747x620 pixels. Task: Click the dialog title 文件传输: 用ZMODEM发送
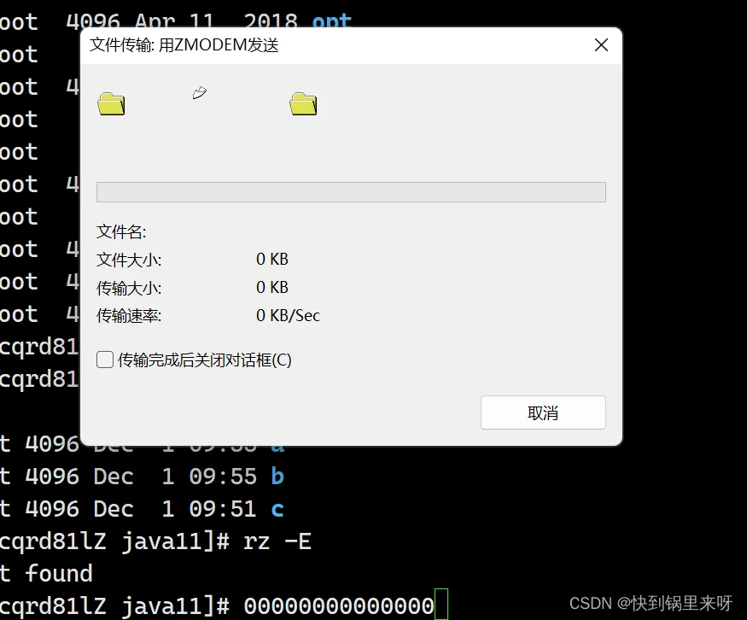point(184,45)
